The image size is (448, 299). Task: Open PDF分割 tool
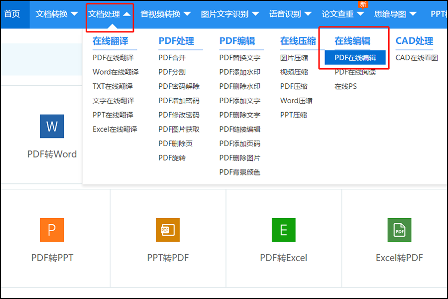coord(172,72)
